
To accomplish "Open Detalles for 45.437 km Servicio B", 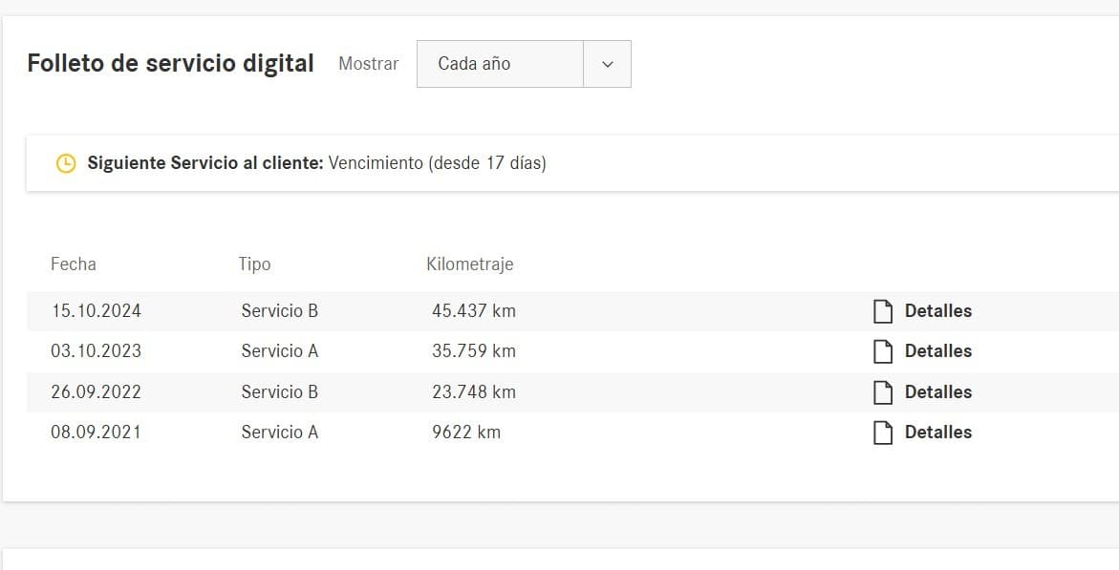I will click(x=937, y=311).
